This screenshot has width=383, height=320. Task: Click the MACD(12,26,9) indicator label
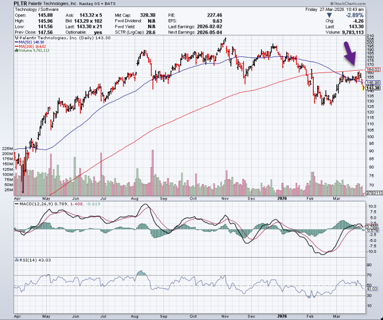click(32, 202)
